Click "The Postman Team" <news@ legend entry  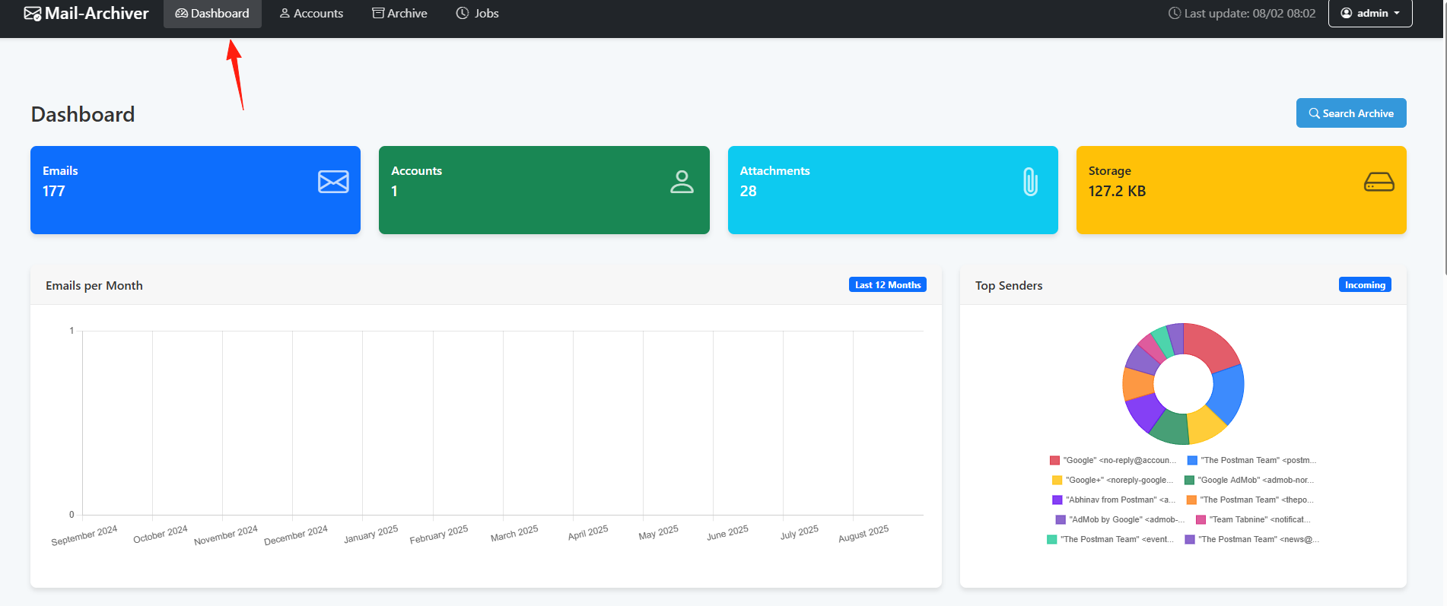[1252, 539]
